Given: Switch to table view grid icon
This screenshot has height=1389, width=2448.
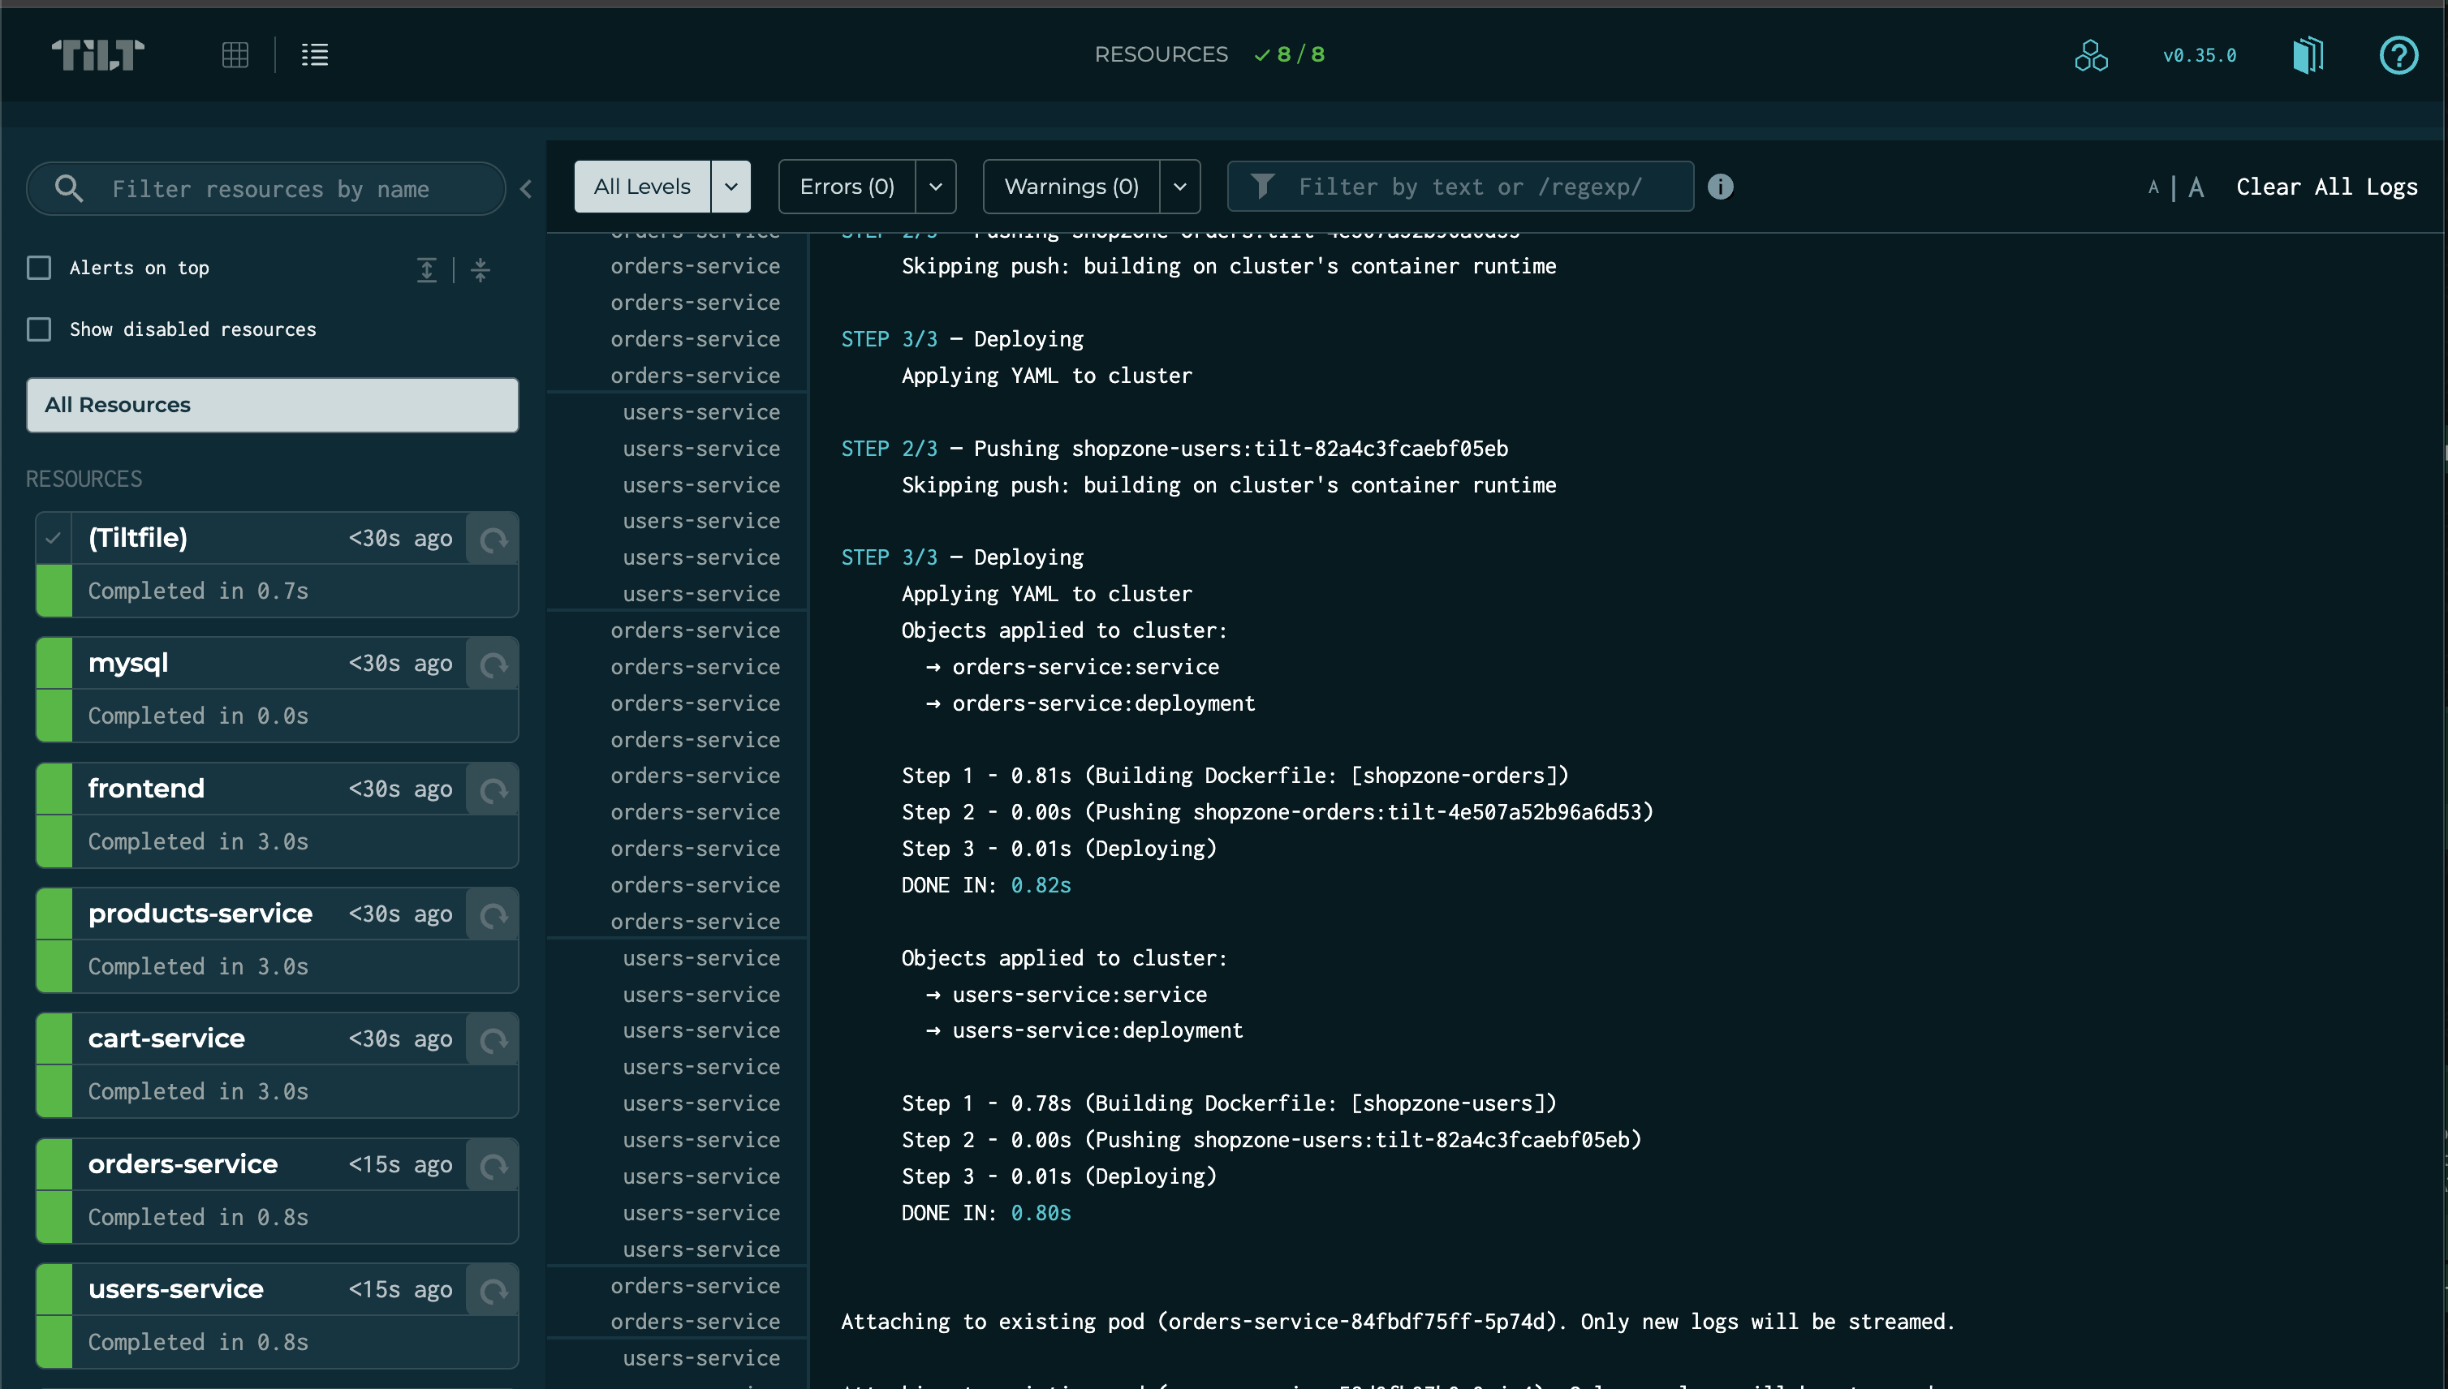Looking at the screenshot, I should (x=235, y=54).
